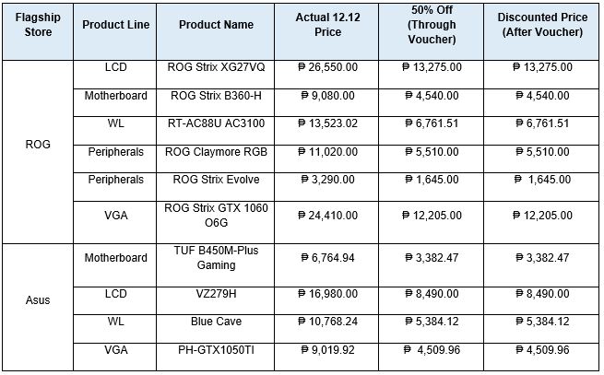Click the ROG flagship store cell
Viewport: 604px width, 375px height.
[x=38, y=152]
